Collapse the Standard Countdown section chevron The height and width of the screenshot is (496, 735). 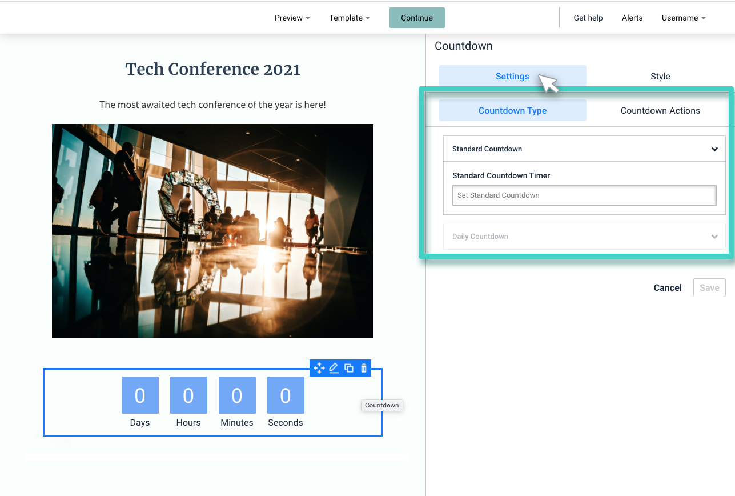pos(714,149)
